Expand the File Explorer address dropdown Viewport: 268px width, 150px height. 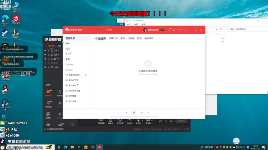[x=216, y=29]
